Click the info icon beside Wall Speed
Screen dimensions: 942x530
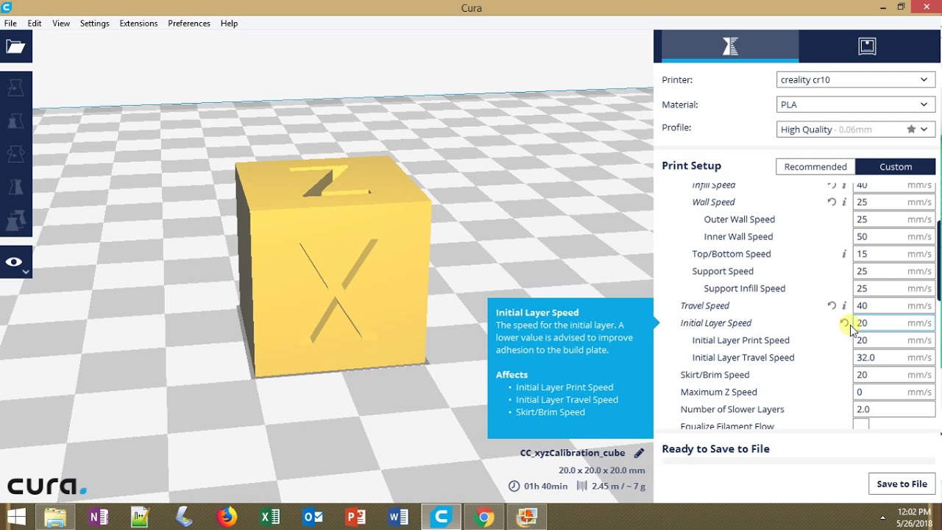(844, 202)
